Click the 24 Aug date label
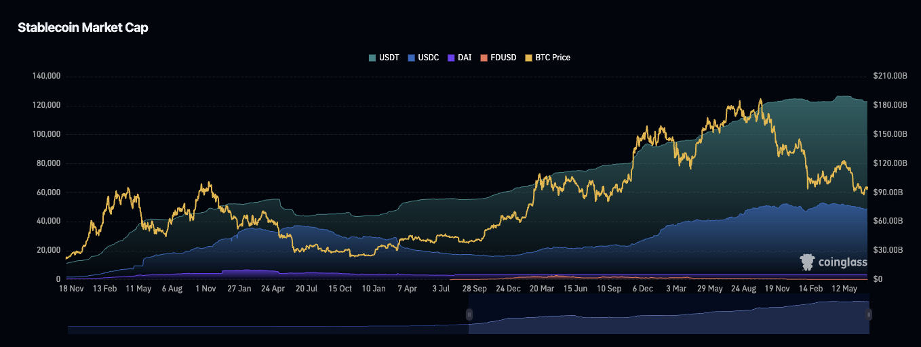The height and width of the screenshot is (347, 921). point(744,289)
